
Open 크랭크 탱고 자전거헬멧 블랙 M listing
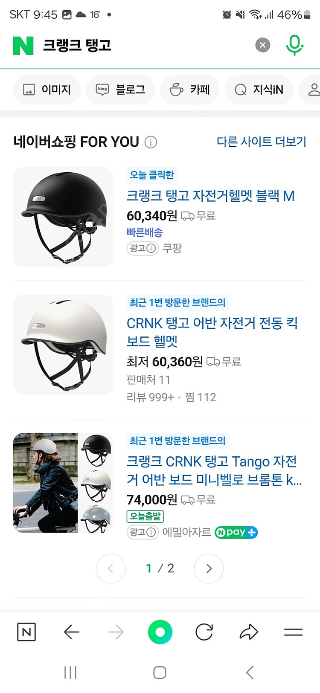(x=211, y=196)
